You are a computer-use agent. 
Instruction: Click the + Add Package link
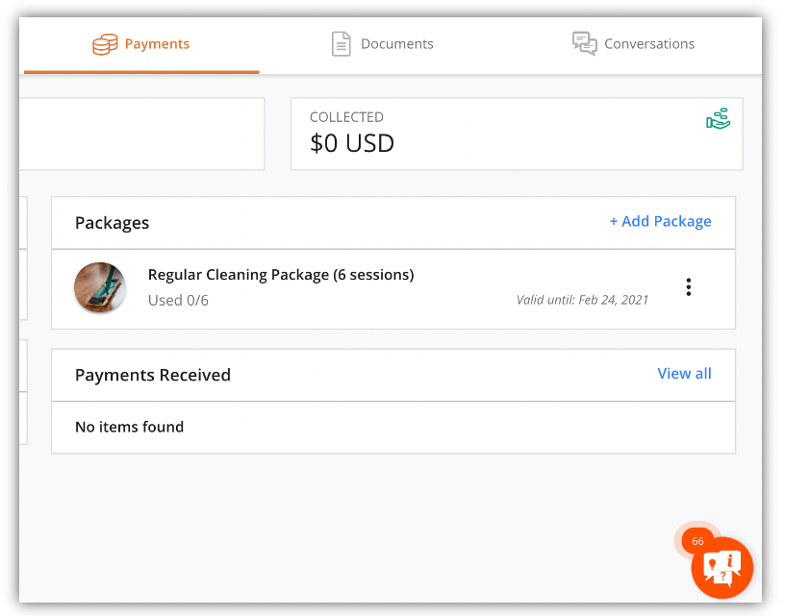[660, 222]
